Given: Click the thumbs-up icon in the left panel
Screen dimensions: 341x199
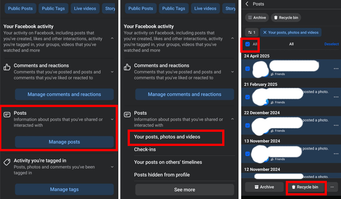Looking at the screenshot, I should coord(7,67).
